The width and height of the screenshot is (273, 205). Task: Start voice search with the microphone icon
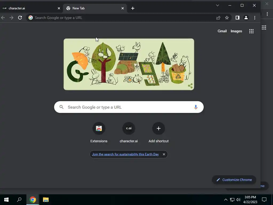coord(196,107)
